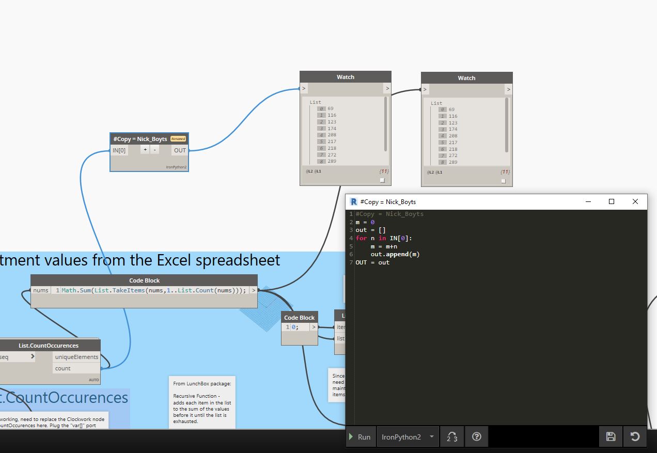Screen dimensions: 657x453
Task: Click the Python 2-to-3 migration icon
Action: coord(452,436)
